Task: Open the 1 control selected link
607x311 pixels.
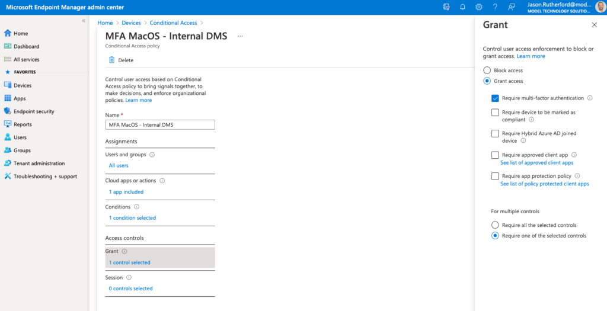Action: point(129,262)
